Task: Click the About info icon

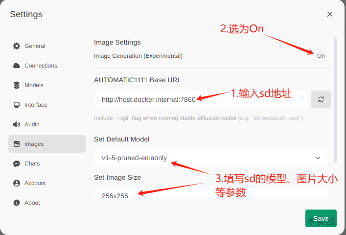Action: 17,203
